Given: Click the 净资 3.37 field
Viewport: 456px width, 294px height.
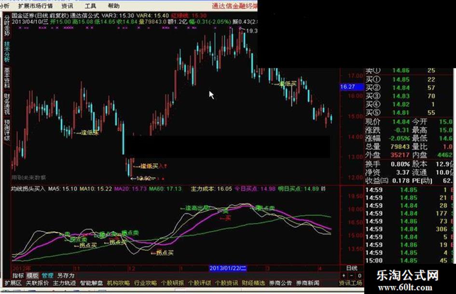Looking at the screenshot, I should [x=387, y=172].
